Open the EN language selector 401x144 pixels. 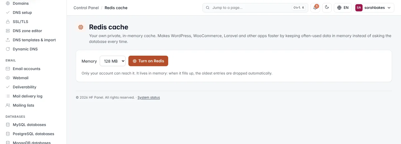pyautogui.click(x=343, y=7)
